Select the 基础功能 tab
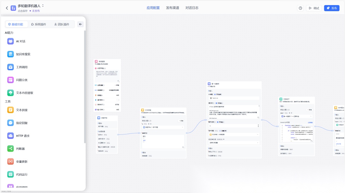Screen dimensions: 345x193 (x=16, y=24)
